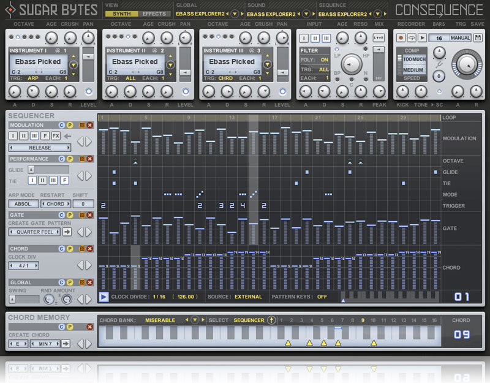The image size is (490, 383).
Task: Change the Release modulation parameter selector
Action: click(40, 148)
